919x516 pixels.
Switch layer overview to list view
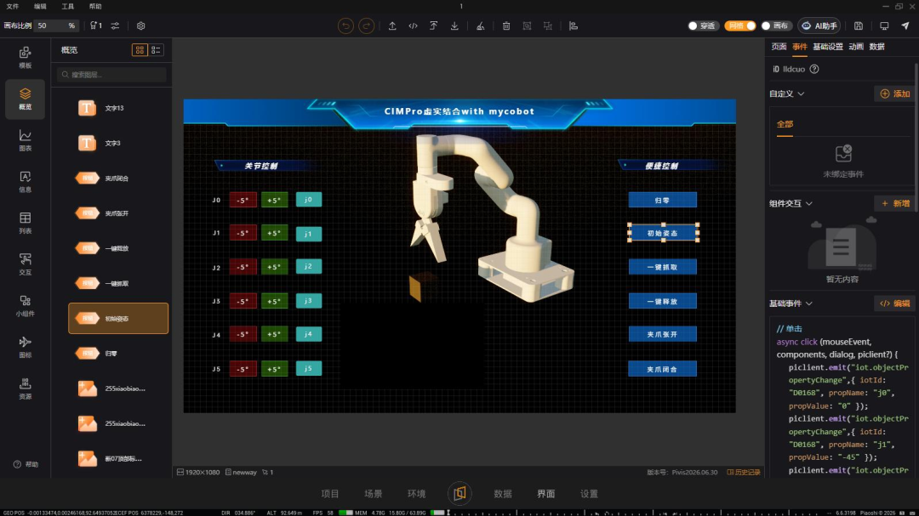click(156, 50)
